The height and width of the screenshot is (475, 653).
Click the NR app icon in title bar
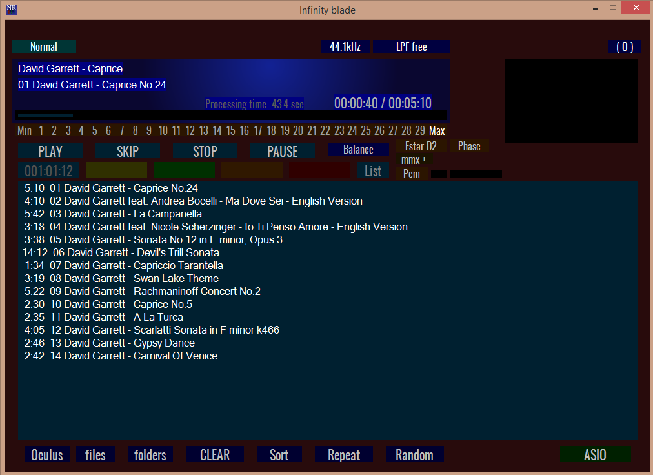12,9
